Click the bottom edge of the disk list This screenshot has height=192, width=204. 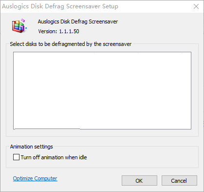(102, 129)
